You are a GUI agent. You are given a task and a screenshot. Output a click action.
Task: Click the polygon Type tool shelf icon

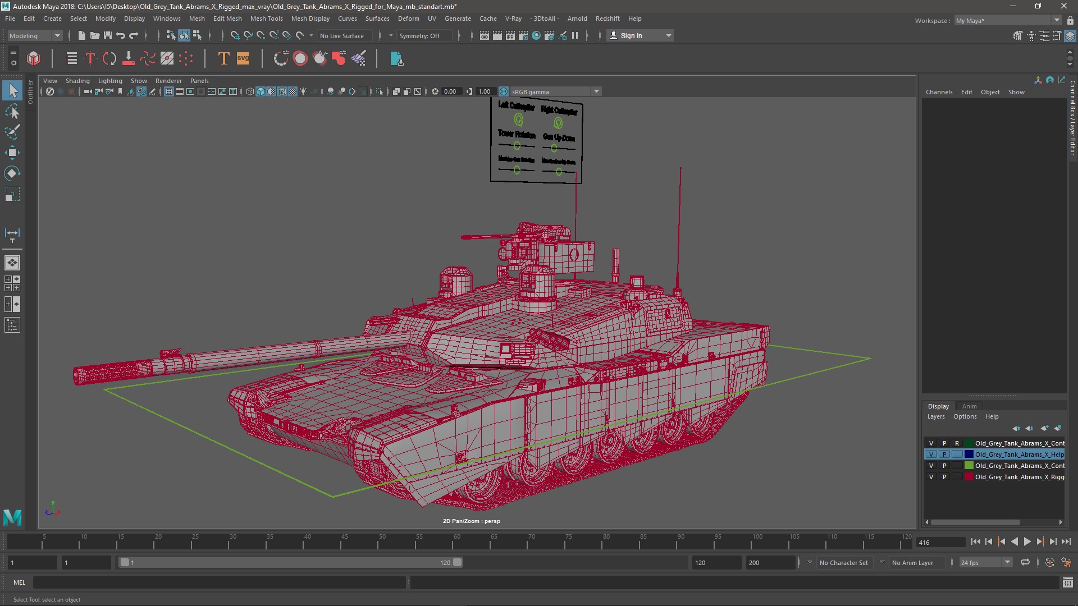(223, 58)
